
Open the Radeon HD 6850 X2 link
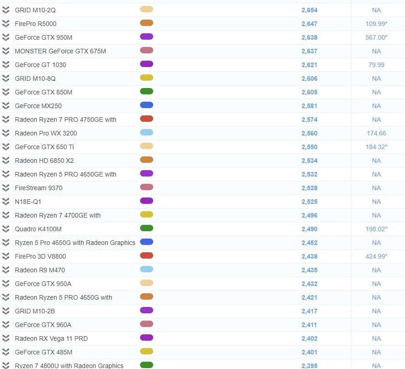(x=44, y=161)
